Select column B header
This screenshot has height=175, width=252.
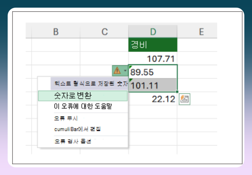tap(56, 31)
